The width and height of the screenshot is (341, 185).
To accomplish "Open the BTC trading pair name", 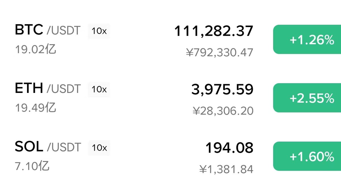I will (x=29, y=30).
